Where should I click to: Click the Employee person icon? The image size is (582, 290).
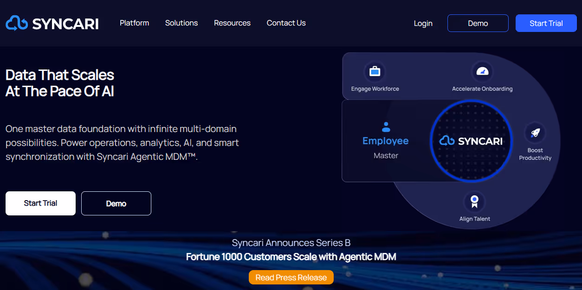click(386, 126)
